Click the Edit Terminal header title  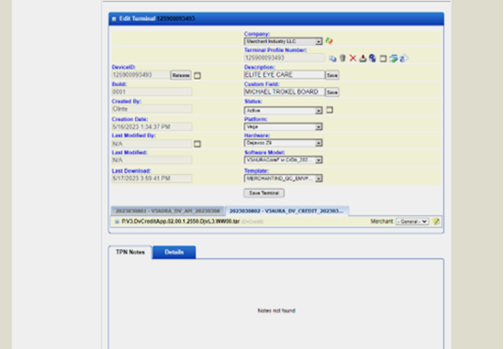(157, 18)
